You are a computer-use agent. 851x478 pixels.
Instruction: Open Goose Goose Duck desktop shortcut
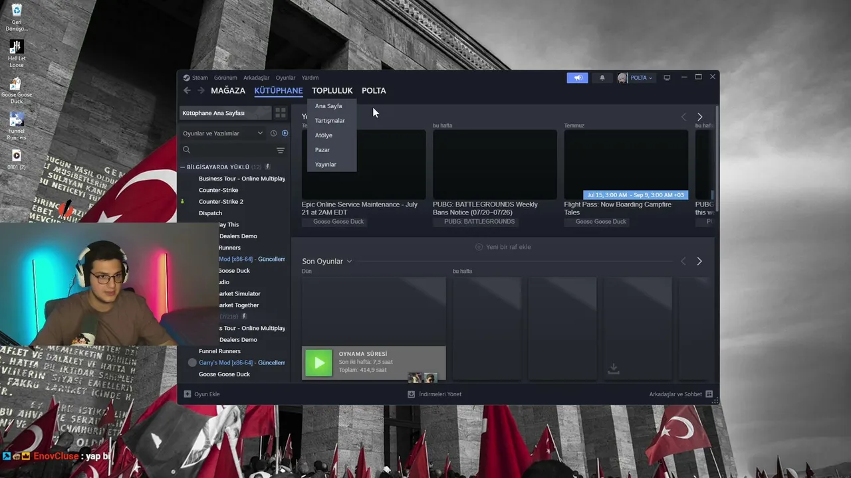click(17, 90)
